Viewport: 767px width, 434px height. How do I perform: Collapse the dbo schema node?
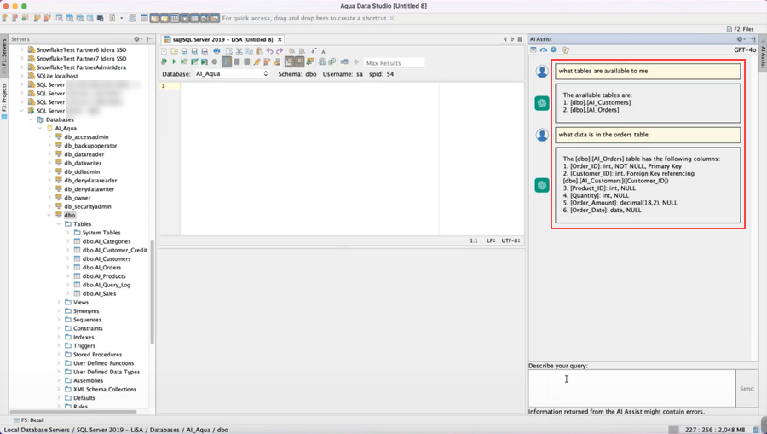click(x=49, y=215)
